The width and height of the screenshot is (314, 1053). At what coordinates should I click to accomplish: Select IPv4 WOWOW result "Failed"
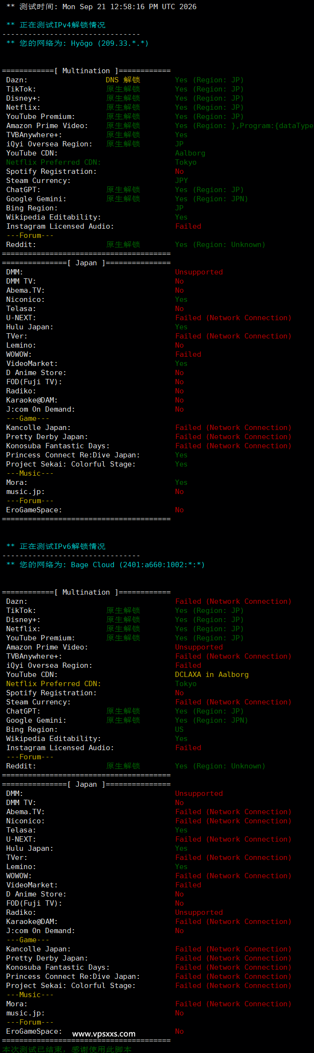pos(188,354)
